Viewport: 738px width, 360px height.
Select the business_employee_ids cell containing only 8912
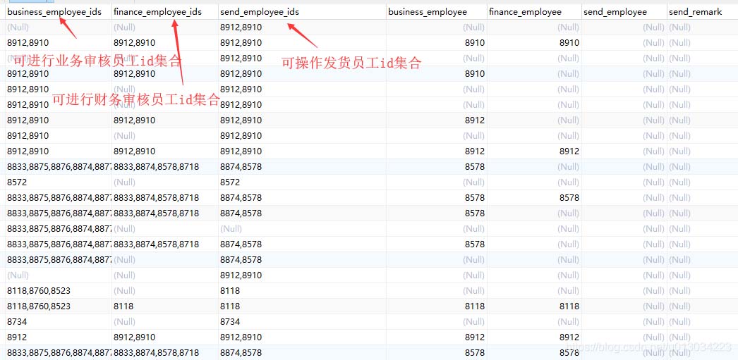59,337
